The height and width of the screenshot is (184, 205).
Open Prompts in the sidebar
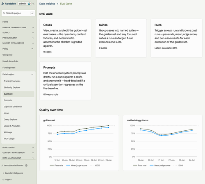8,100
